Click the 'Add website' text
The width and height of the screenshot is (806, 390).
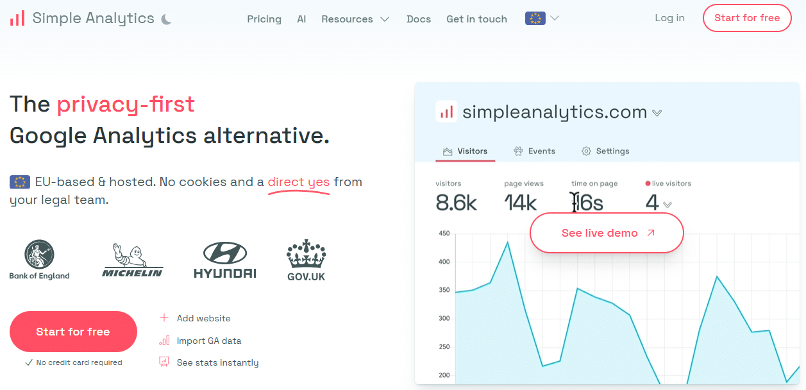203,318
